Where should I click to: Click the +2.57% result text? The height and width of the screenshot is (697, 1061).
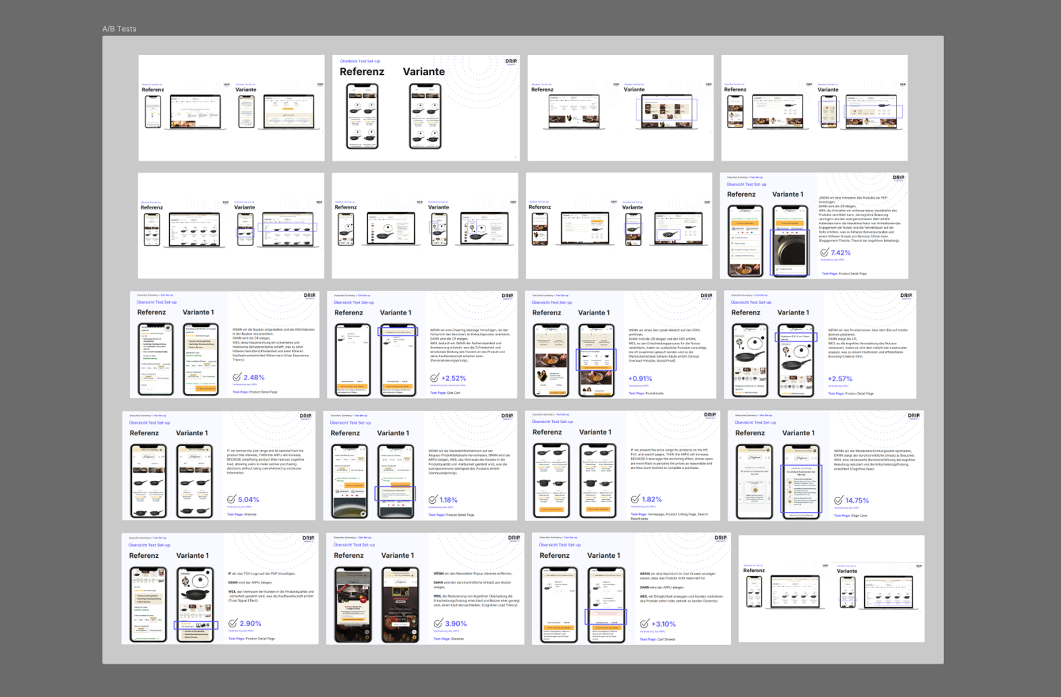click(839, 379)
